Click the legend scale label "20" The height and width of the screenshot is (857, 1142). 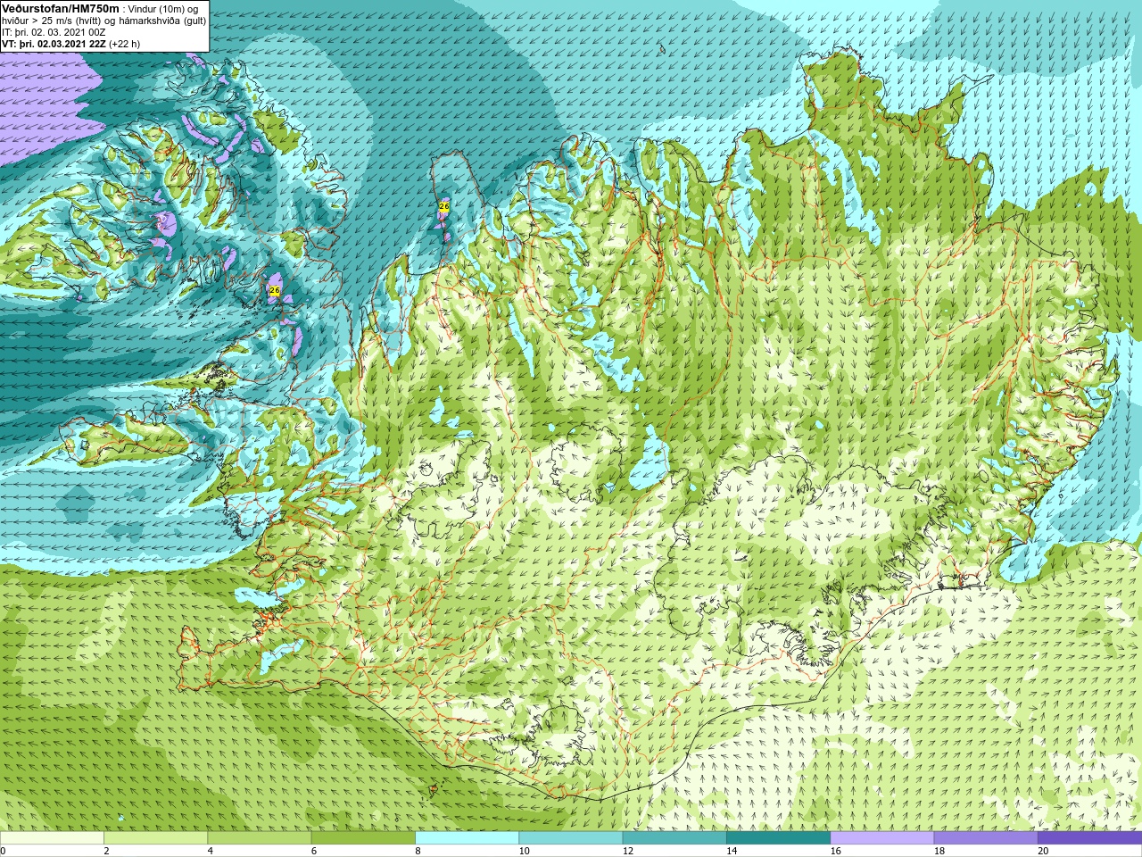[x=1043, y=851]
